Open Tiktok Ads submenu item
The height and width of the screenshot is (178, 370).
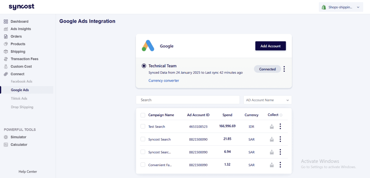click(x=19, y=98)
